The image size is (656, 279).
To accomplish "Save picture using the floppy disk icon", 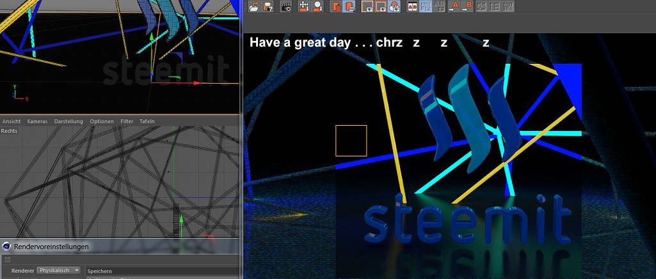I will (268, 6).
